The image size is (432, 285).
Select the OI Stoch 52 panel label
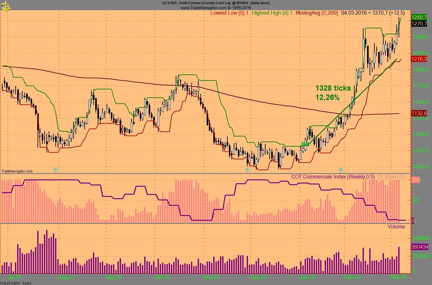[x=391, y=177]
